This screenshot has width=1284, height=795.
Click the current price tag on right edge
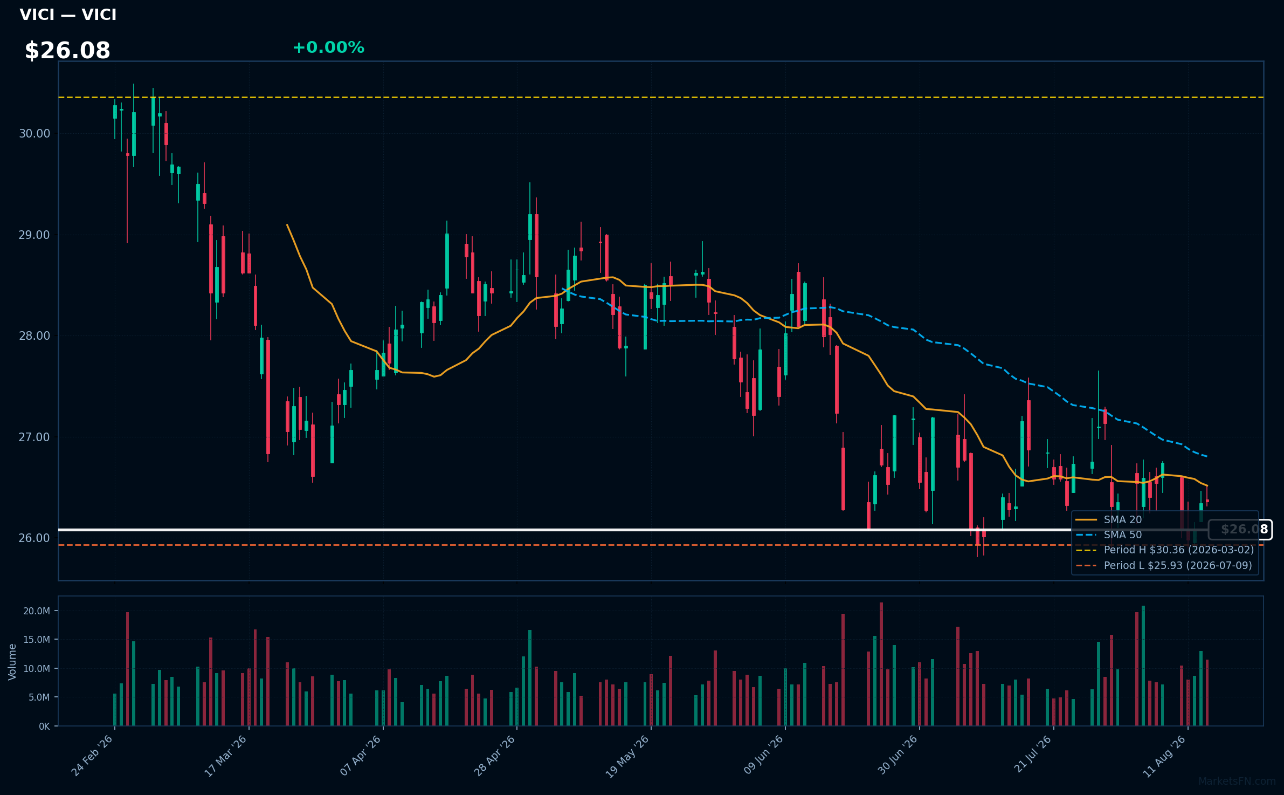coord(1240,530)
